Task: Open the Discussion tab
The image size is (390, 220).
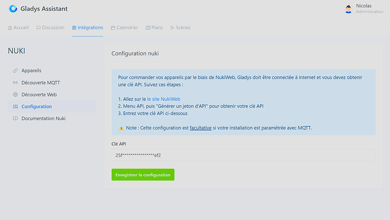Action: click(50, 28)
